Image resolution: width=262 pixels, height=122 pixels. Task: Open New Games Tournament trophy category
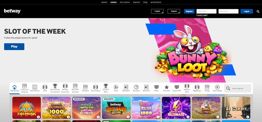55,88
